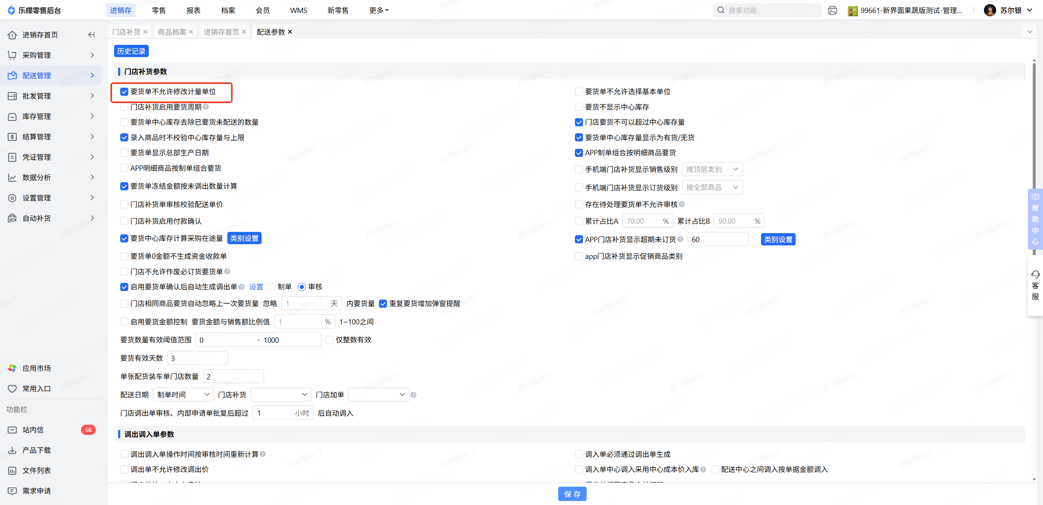The image size is (1043, 505).
Task: Click the 产品下载 download icon
Action: tap(12, 450)
